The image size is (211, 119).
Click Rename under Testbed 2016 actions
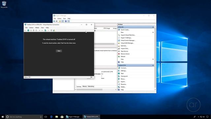coord(124,84)
